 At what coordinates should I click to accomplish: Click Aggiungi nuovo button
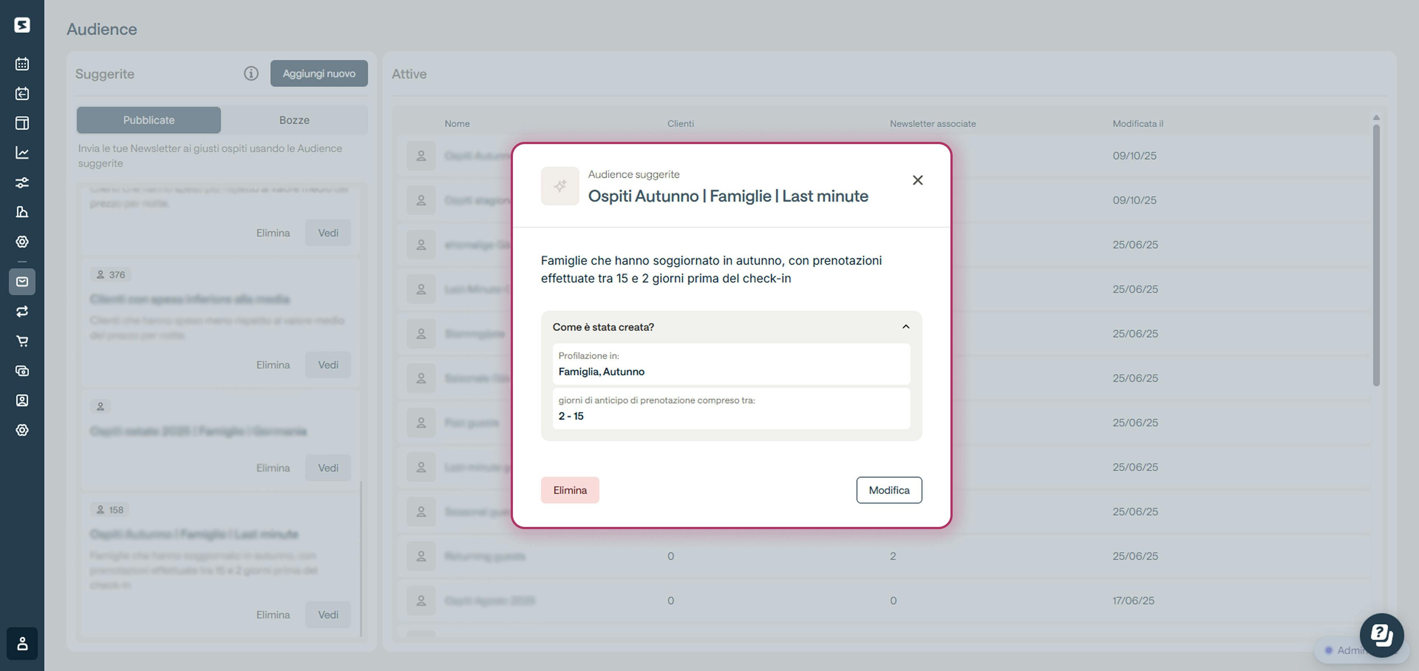[319, 73]
